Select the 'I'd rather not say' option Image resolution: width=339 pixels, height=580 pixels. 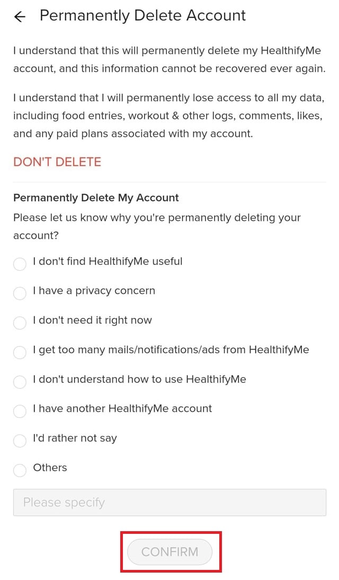pos(20,441)
